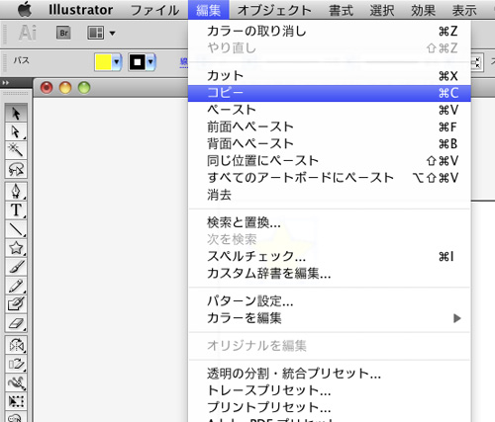Open the yellow fill color dropdown
The width and height of the screenshot is (495, 422).
click(x=116, y=62)
